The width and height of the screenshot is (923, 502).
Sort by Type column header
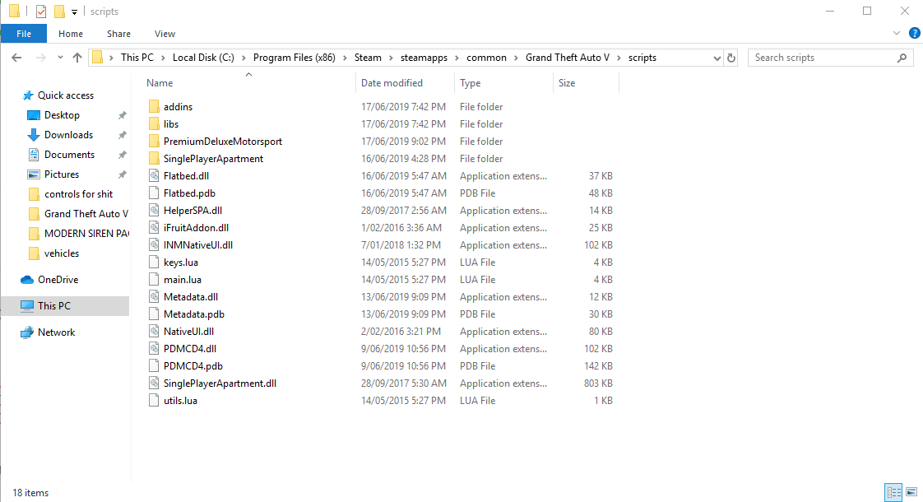click(x=470, y=83)
